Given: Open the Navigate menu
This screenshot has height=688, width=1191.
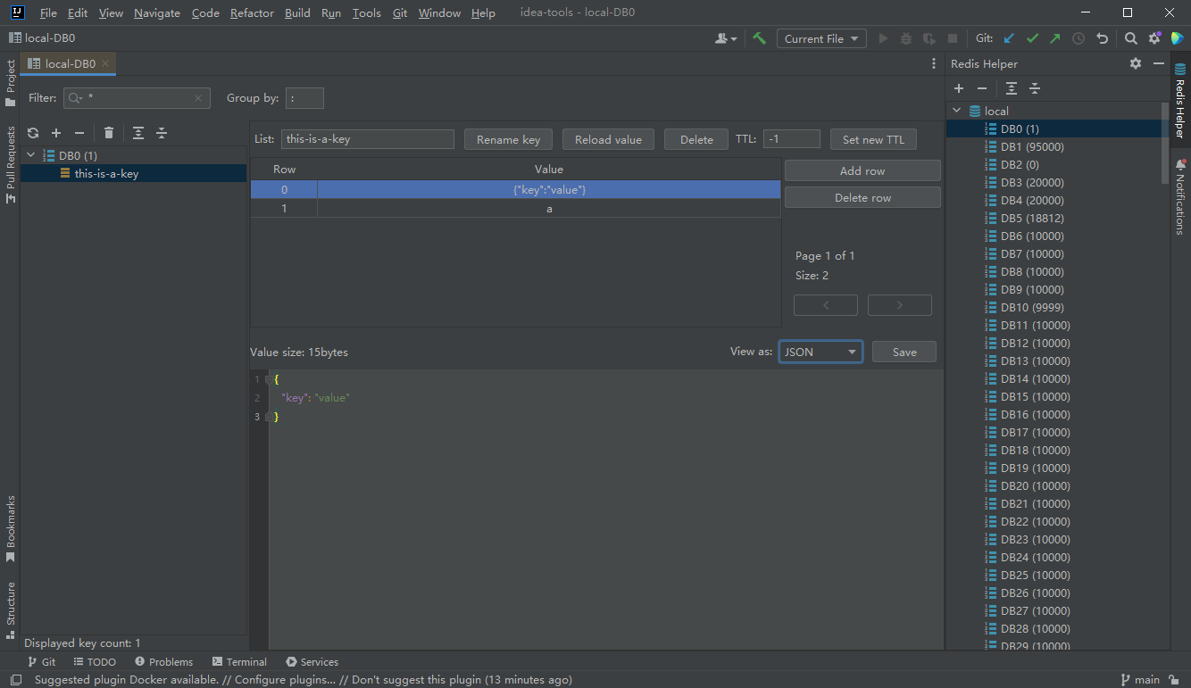Looking at the screenshot, I should 157,13.
